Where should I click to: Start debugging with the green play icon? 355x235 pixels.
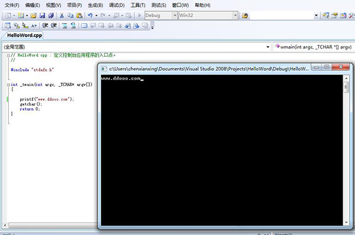[x=140, y=15]
